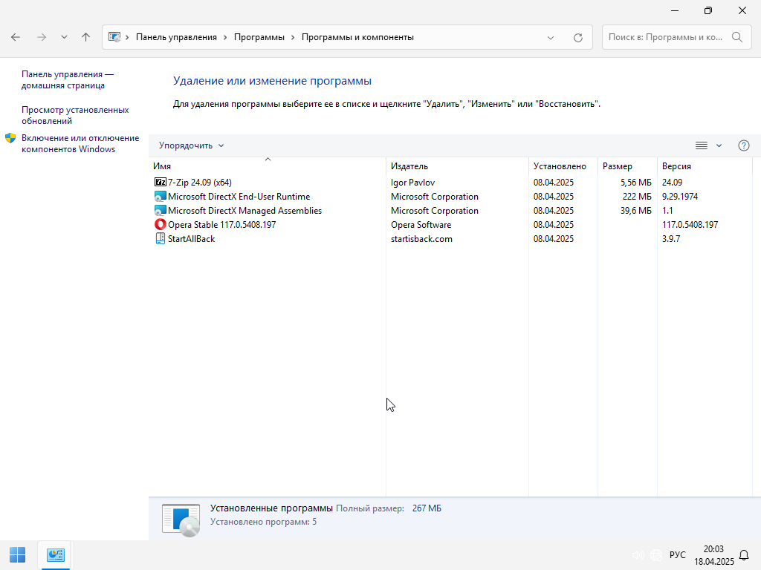Click the 7-Zip program icon

[160, 182]
